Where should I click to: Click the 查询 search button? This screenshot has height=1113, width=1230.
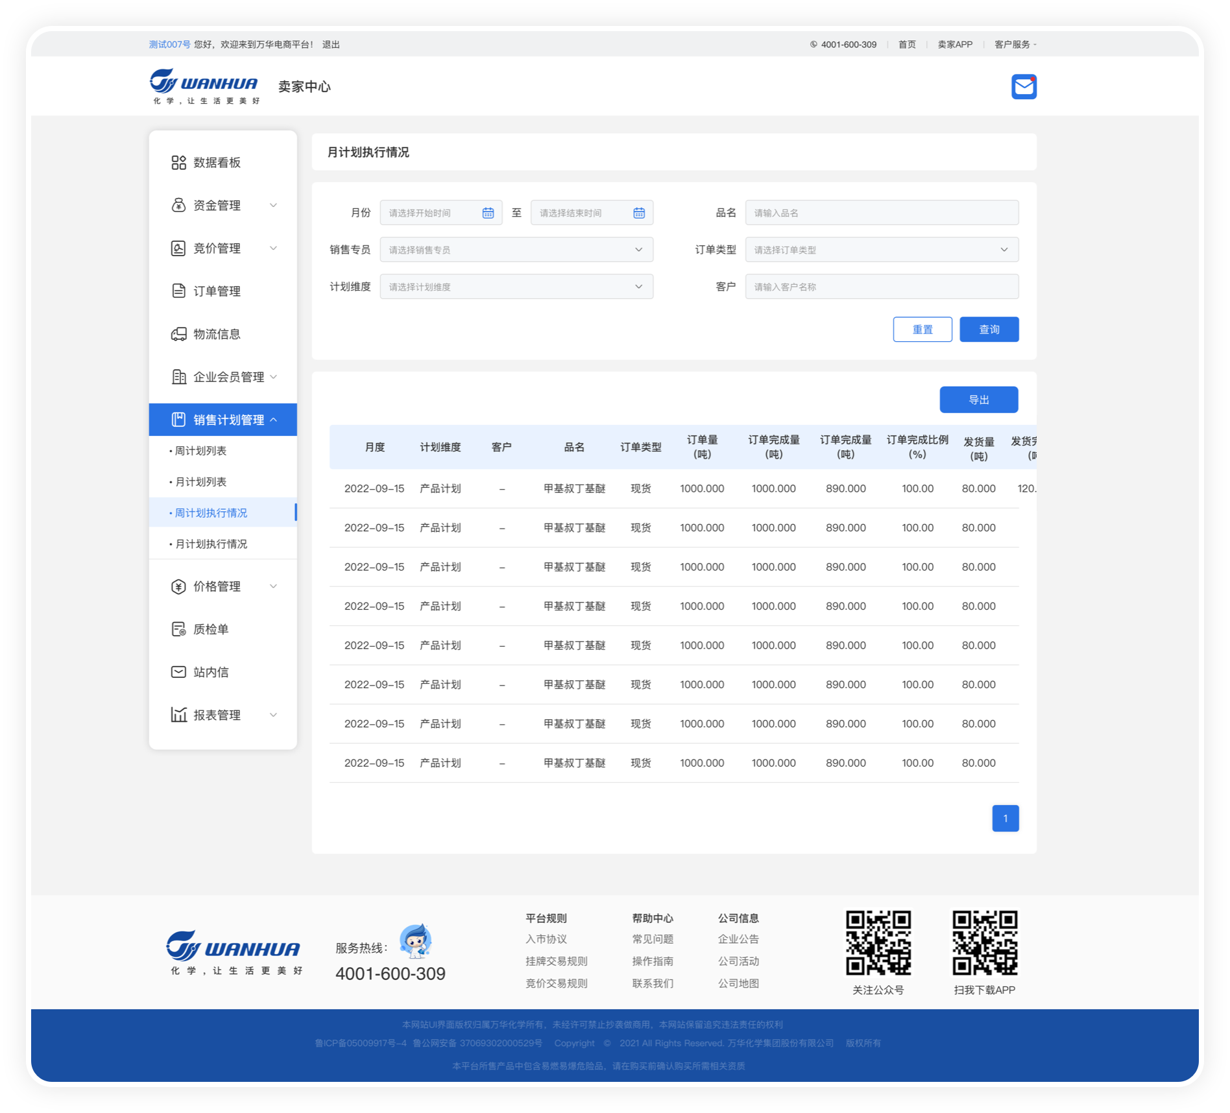coord(989,329)
